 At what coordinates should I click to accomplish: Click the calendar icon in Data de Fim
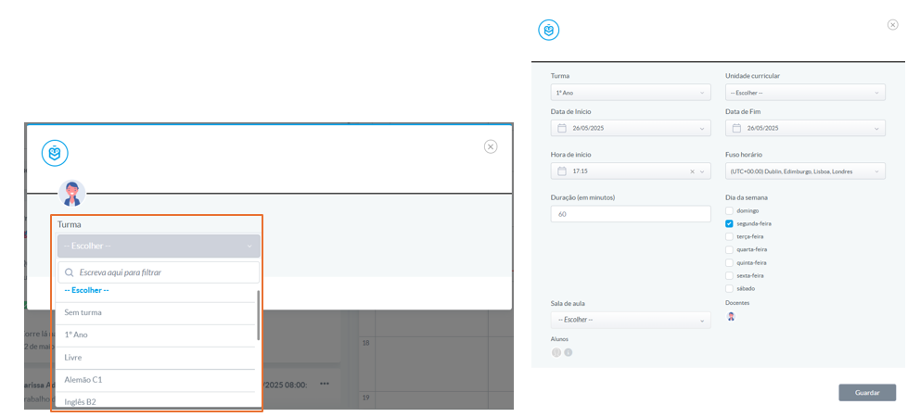(x=736, y=128)
